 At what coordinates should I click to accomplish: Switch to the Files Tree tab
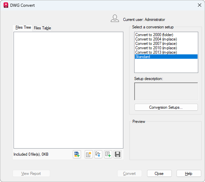pyautogui.click(x=23, y=28)
